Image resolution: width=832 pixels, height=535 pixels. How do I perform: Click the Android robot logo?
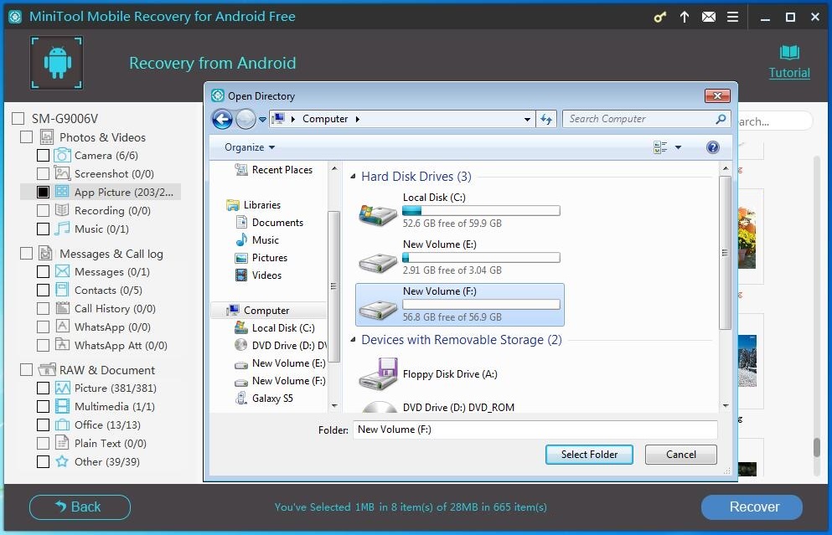(56, 62)
